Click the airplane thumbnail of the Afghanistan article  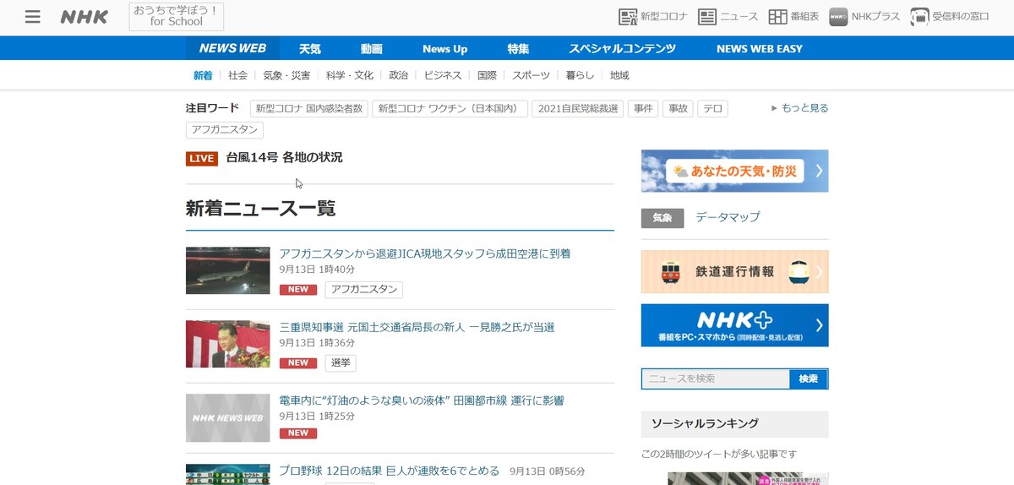[x=228, y=270]
